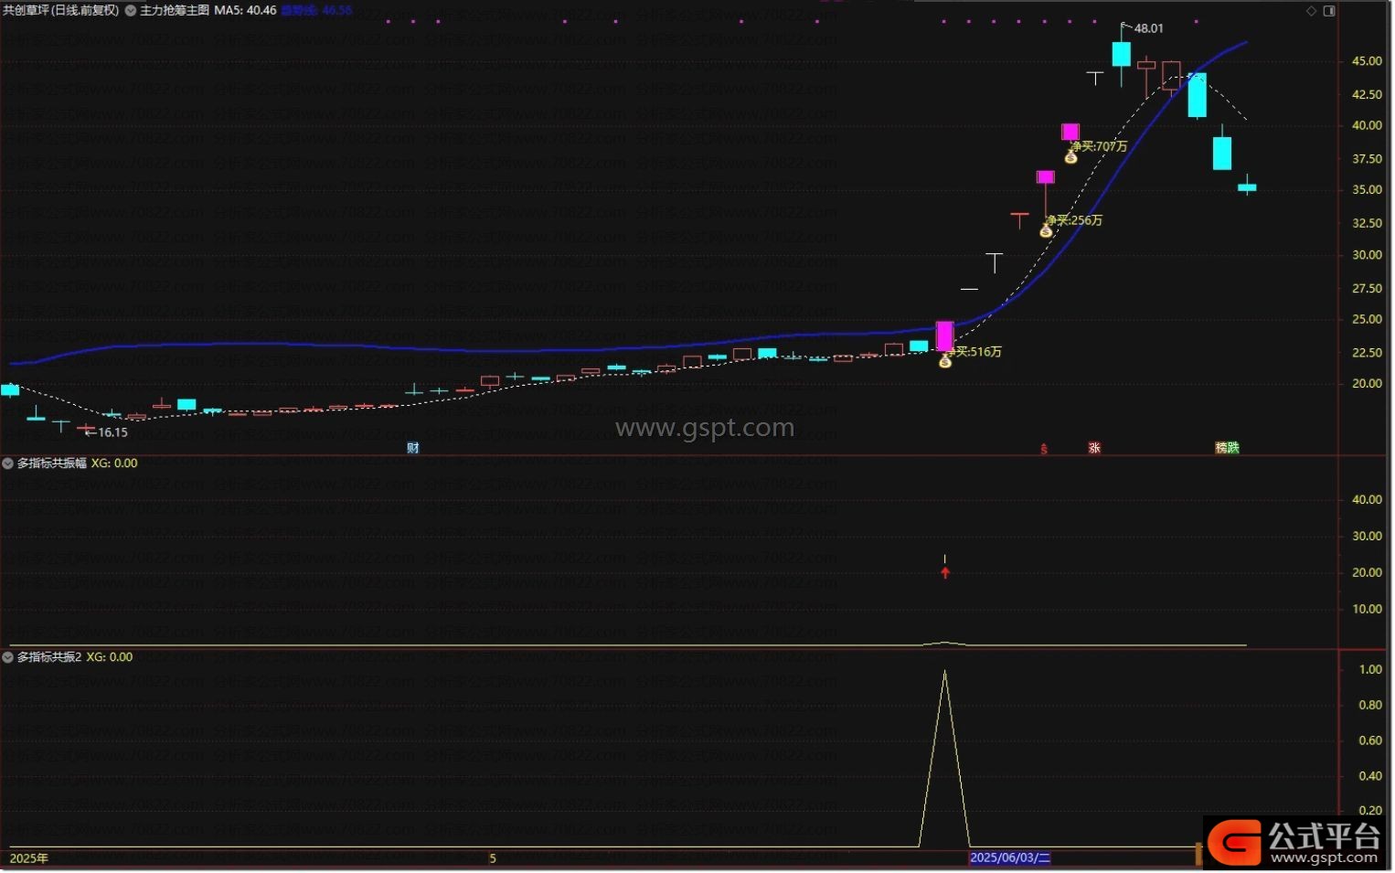Image resolution: width=1395 pixels, height=873 pixels.
Task: Click the 20.00 price axis label
Action: [x=1368, y=385]
